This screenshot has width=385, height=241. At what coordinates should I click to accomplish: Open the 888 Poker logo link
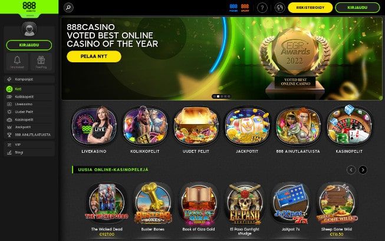(233, 8)
